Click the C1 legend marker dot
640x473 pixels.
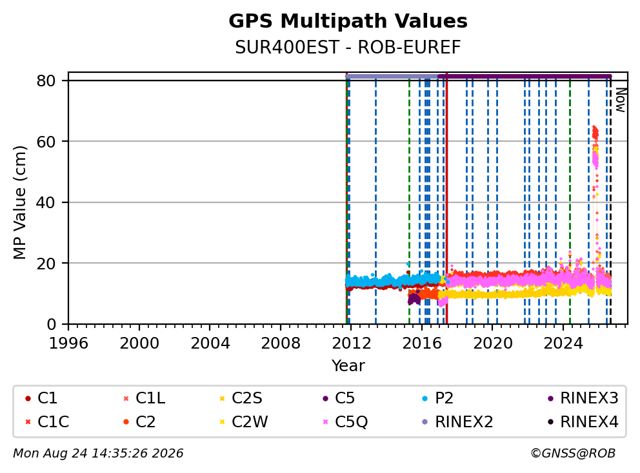[28, 398]
